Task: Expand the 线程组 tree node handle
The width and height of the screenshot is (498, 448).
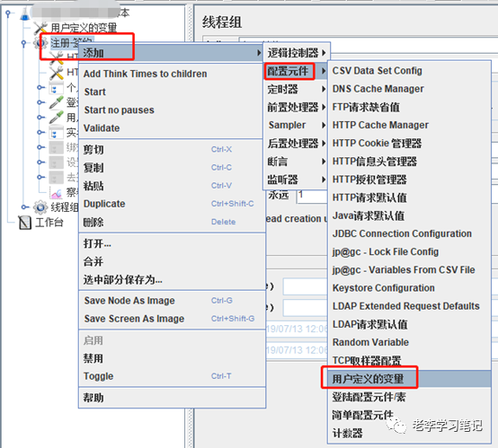Action: click(24, 207)
